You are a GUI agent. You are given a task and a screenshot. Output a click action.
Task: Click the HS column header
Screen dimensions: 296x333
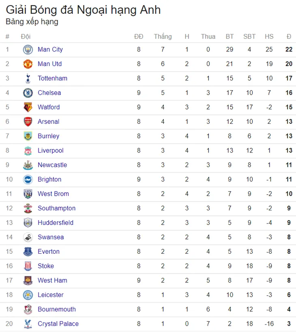269,36
